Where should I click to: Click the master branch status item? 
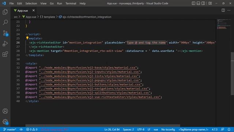coord(10,129)
